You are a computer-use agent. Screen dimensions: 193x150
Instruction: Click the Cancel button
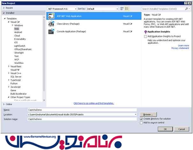pyautogui.click(x=182, y=129)
